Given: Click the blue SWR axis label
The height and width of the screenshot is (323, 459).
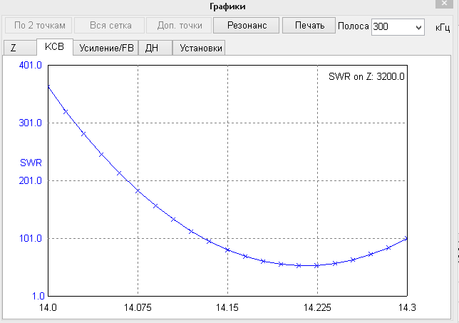Looking at the screenshot, I should [x=31, y=163].
